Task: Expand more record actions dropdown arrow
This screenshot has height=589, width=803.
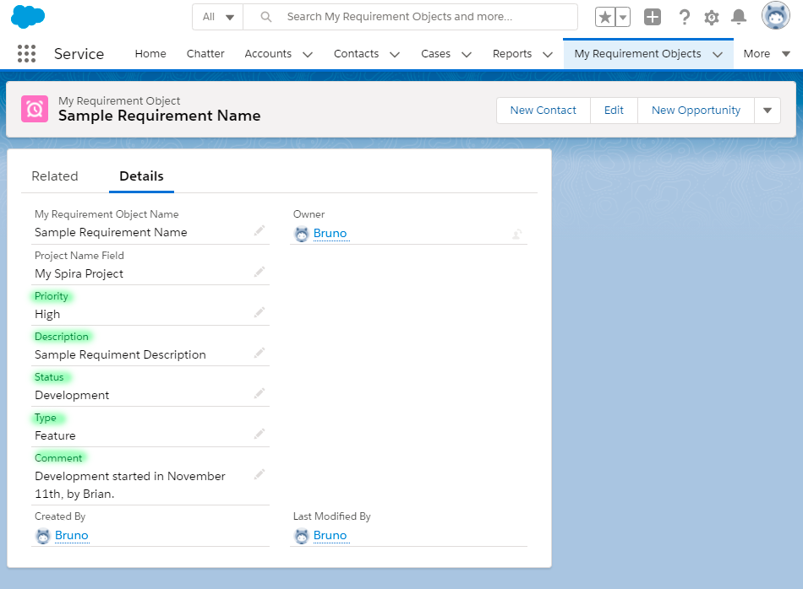Action: pos(767,111)
